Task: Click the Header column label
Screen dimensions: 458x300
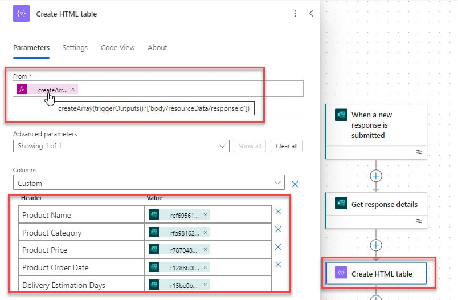Action: pyautogui.click(x=31, y=198)
